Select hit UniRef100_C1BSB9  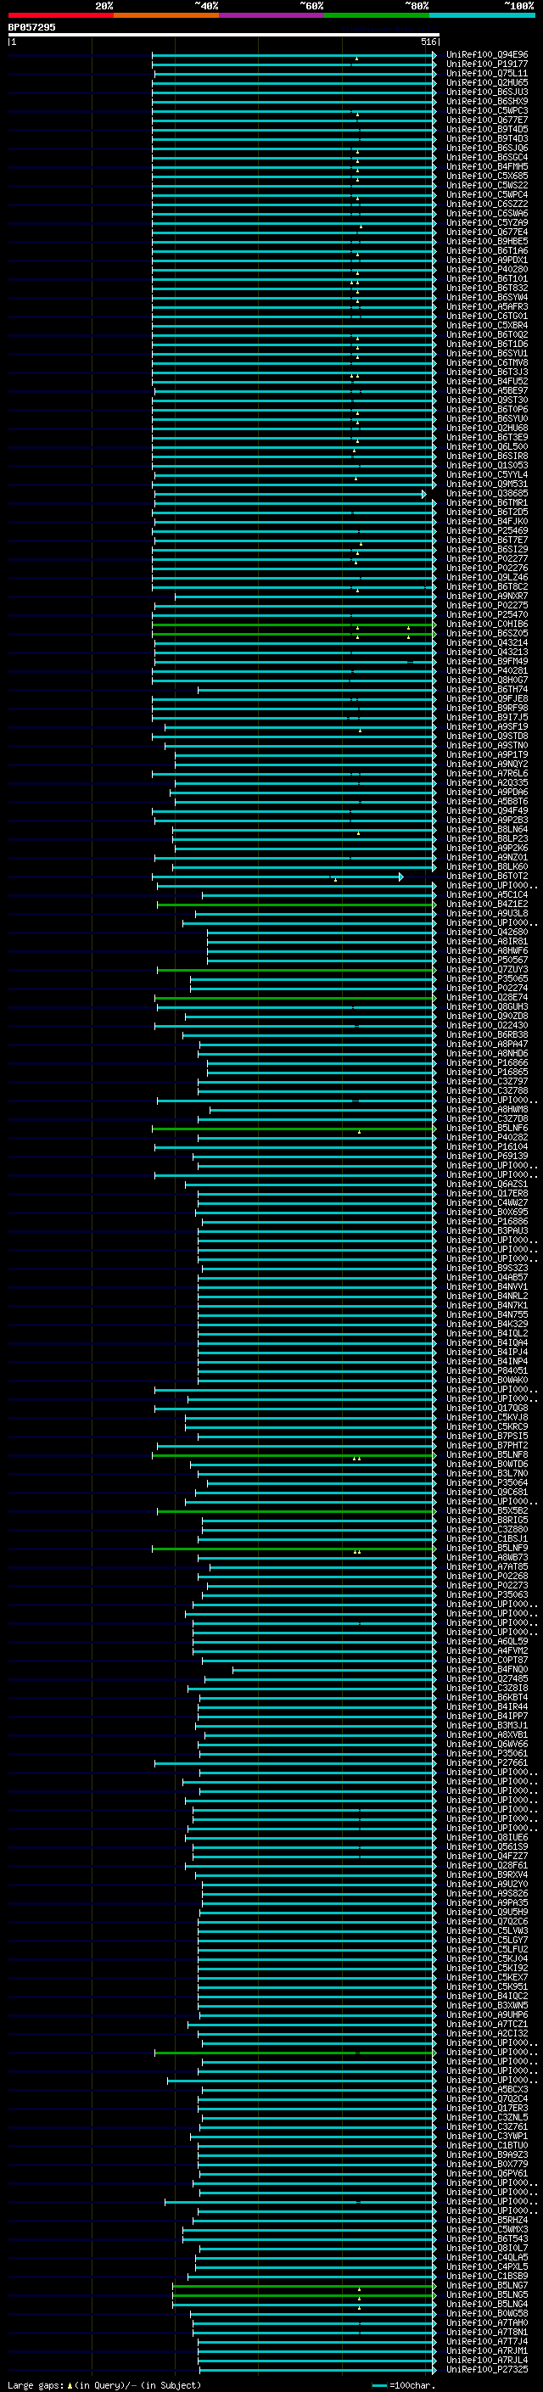coord(487,2276)
